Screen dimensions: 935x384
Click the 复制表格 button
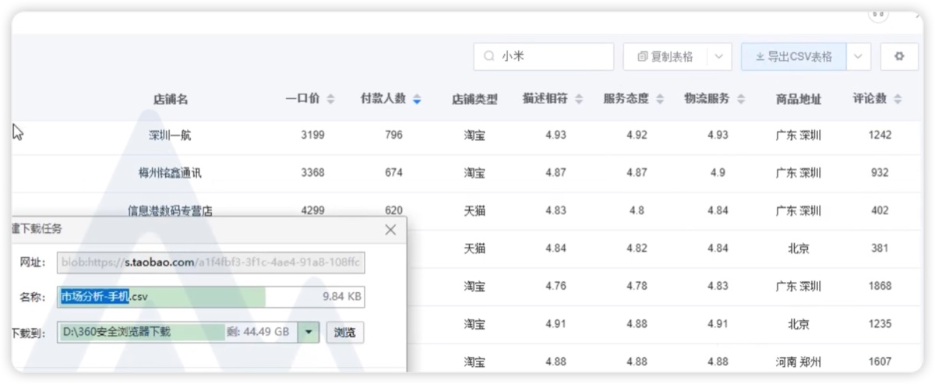(x=665, y=57)
